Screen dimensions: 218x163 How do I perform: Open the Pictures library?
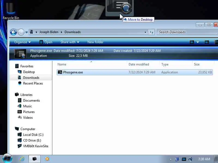click(x=29, y=112)
